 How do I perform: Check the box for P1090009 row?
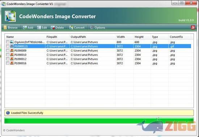8,50
